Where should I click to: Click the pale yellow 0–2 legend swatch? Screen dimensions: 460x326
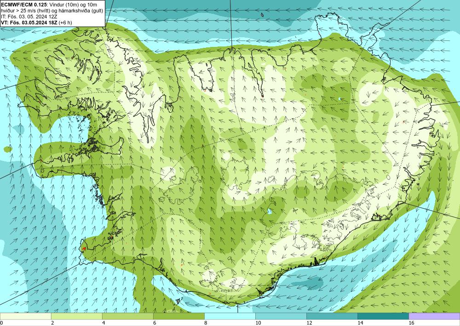(x=25, y=316)
